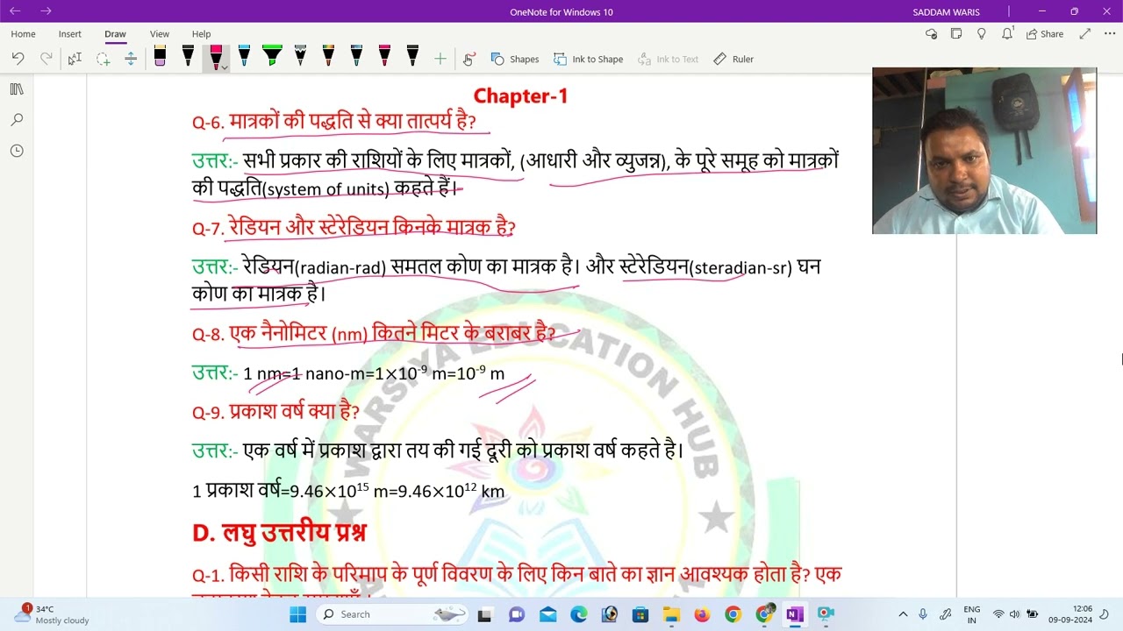Launch Firefox from the taskbar

click(x=702, y=614)
